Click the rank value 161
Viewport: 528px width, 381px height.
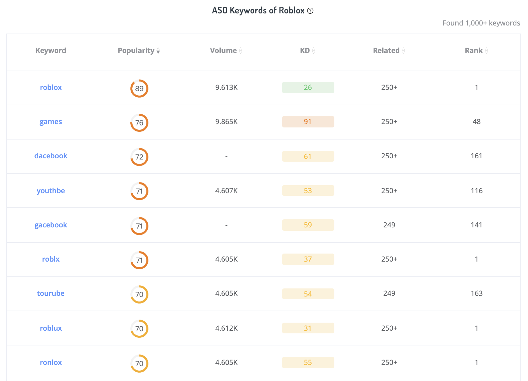pyautogui.click(x=476, y=156)
